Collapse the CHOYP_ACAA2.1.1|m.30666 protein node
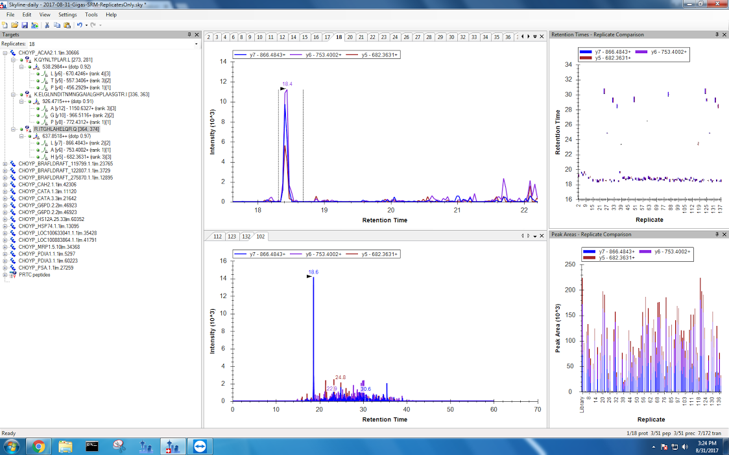Viewport: 729px width, 455px height. (x=5, y=52)
